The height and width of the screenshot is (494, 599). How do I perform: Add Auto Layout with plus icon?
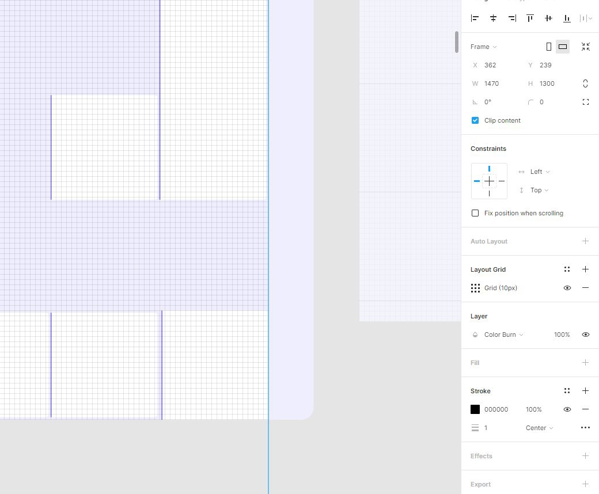585,241
